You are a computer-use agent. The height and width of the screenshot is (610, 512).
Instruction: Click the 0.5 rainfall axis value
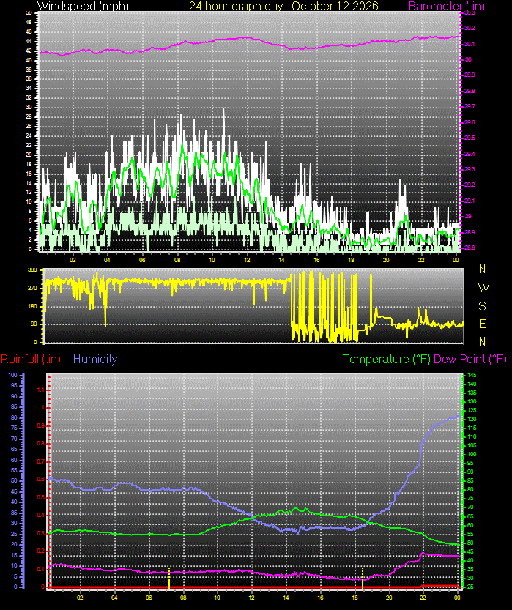click(41, 497)
